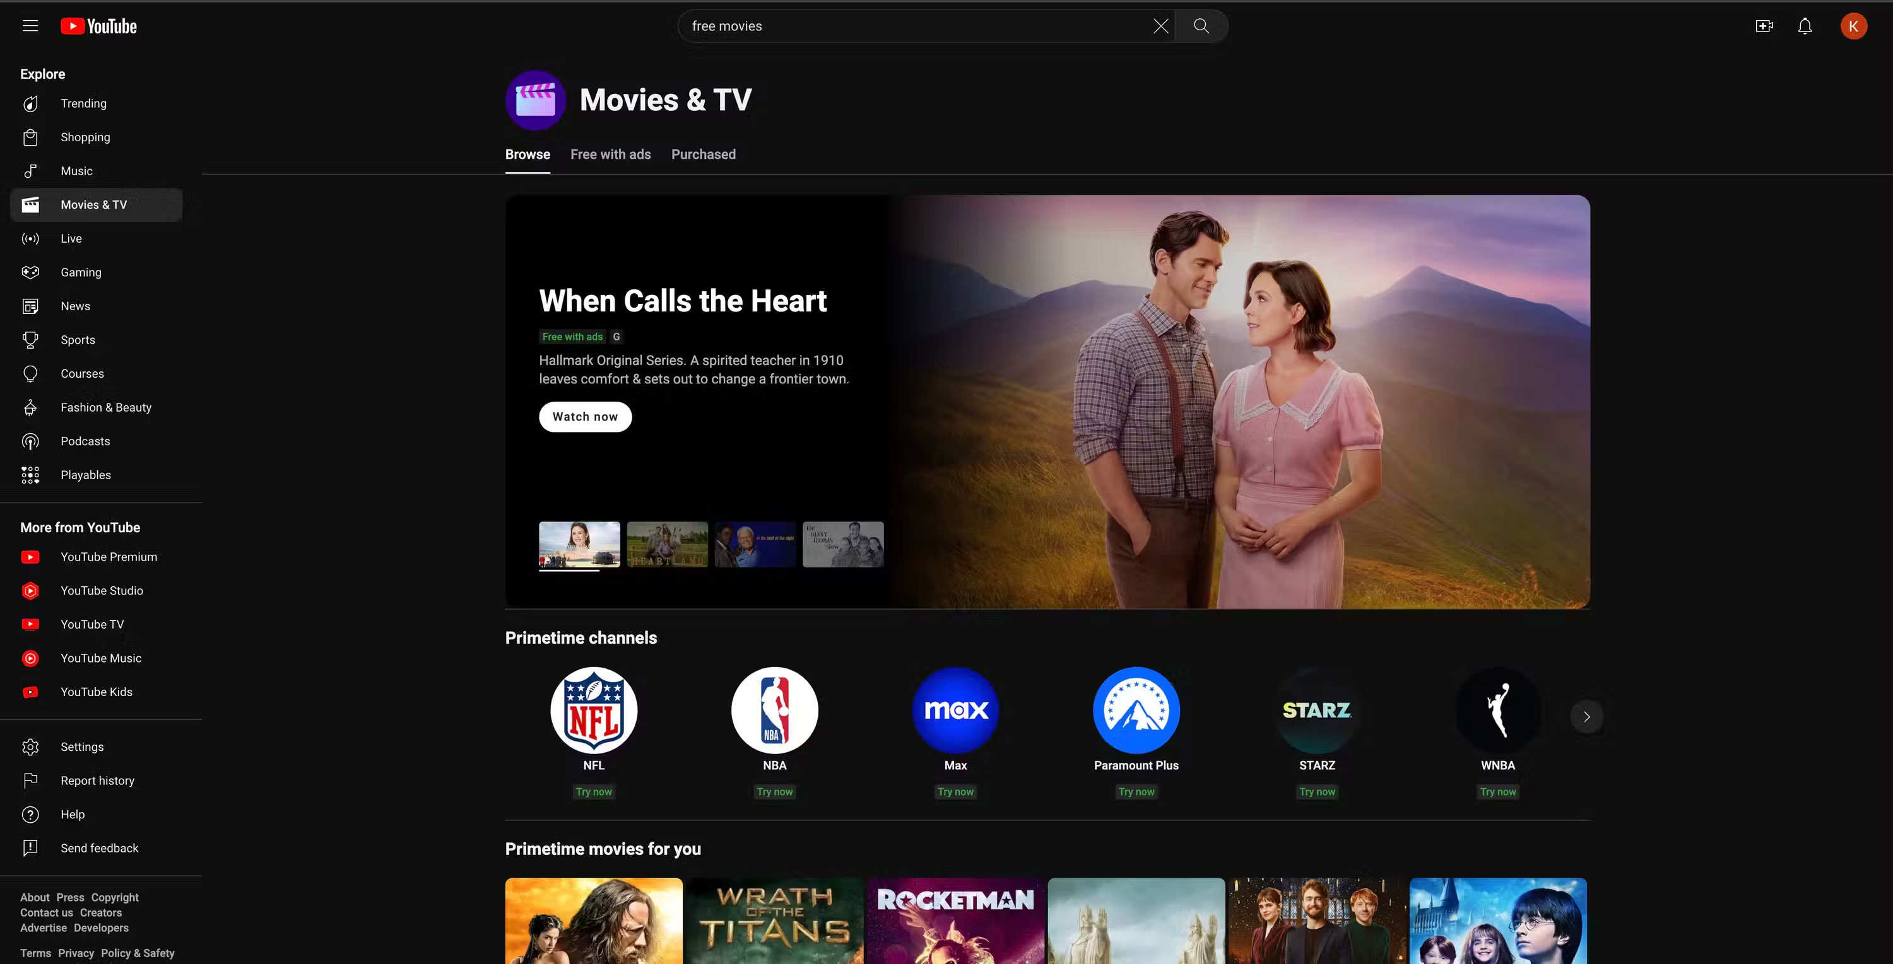Select the Purchased tab
Viewport: 1893px width, 964px height.
pyautogui.click(x=704, y=154)
